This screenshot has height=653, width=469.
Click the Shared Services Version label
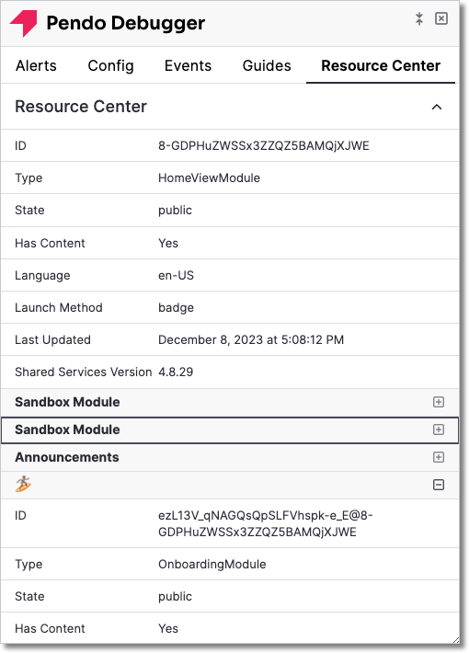(x=84, y=372)
